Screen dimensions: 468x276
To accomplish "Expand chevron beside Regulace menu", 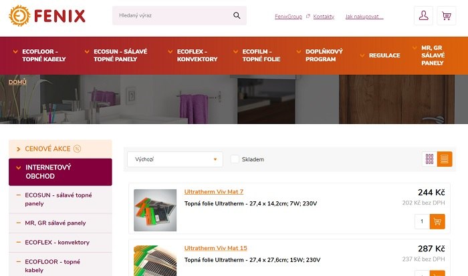I will click(x=362, y=55).
